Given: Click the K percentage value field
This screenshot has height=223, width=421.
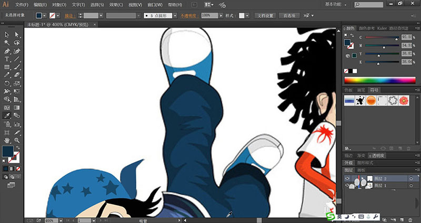Looking at the screenshot, I should 406,62.
